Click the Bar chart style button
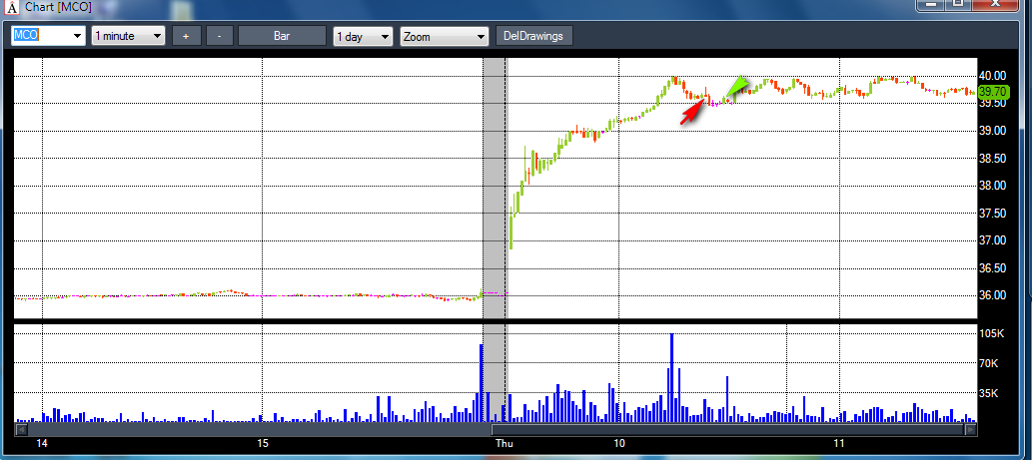 tap(282, 36)
